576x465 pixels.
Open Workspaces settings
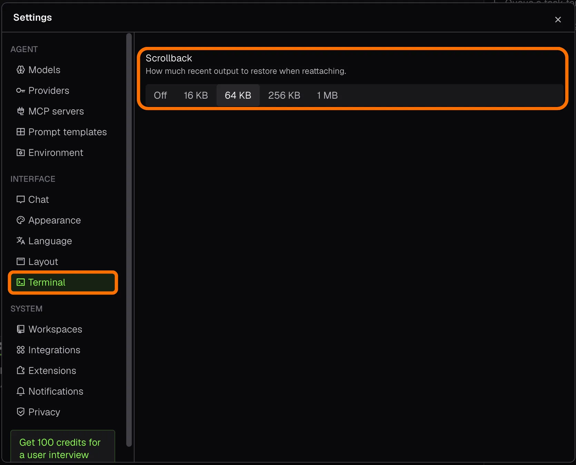coord(63,329)
